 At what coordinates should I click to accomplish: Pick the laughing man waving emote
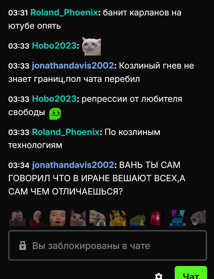click(18, 218)
